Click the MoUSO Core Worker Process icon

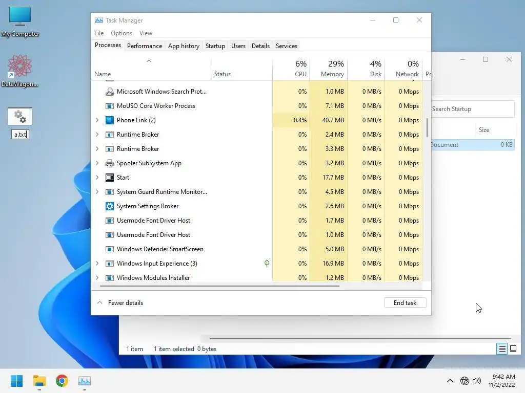coord(110,106)
